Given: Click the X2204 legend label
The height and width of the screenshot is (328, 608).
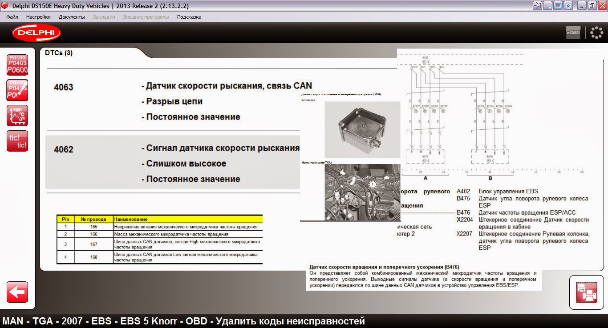Looking at the screenshot, I should [464, 220].
